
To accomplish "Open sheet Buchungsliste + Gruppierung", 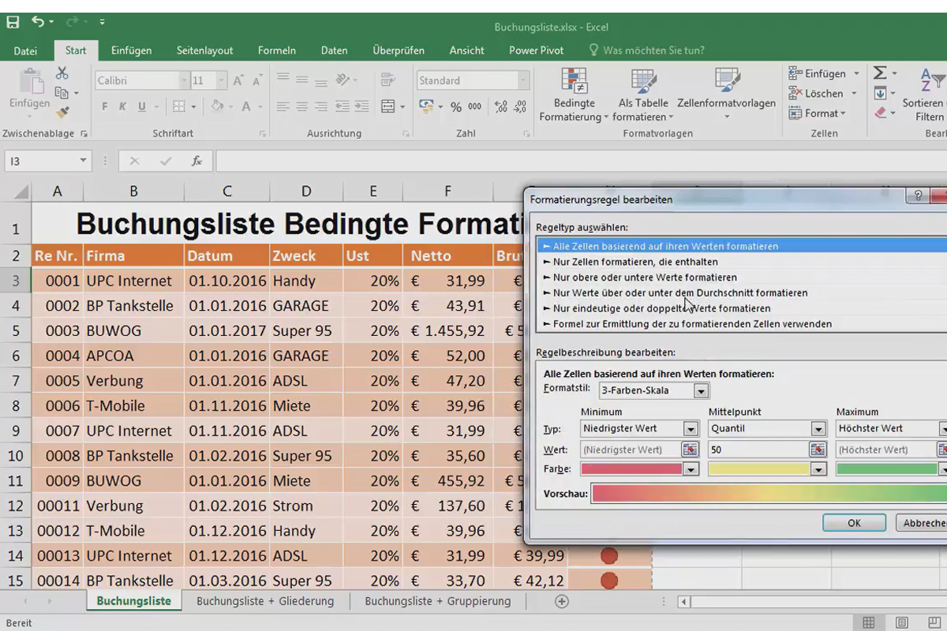I will [x=438, y=601].
